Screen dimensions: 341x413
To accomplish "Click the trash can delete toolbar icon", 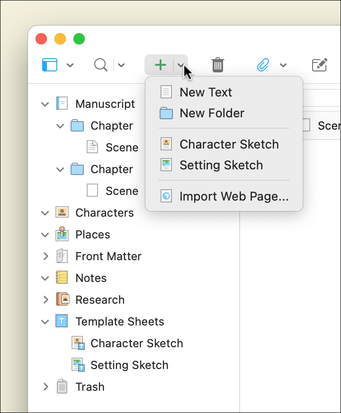I will [217, 65].
